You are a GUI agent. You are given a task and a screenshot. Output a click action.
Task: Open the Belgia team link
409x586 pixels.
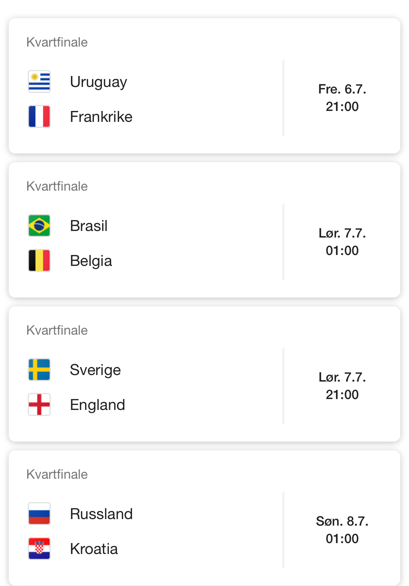[91, 261]
